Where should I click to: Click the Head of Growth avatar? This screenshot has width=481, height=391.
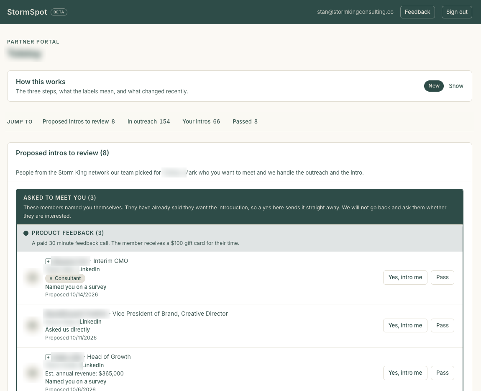[x=33, y=373]
